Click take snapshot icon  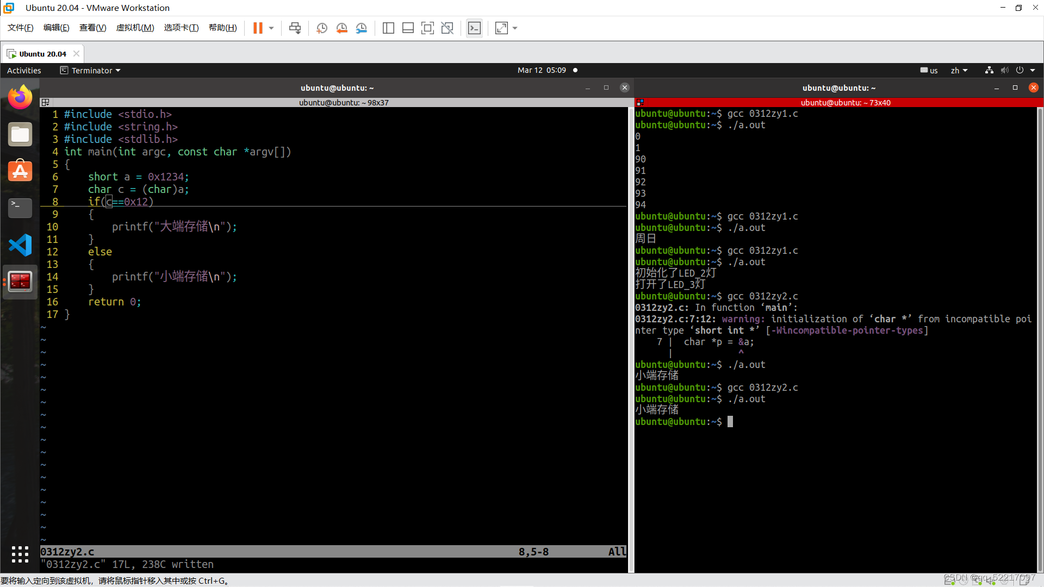pos(322,28)
